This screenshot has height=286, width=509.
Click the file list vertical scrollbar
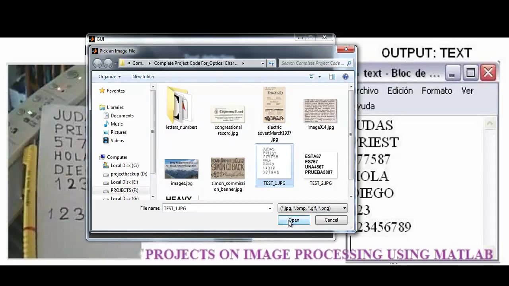[x=350, y=141]
